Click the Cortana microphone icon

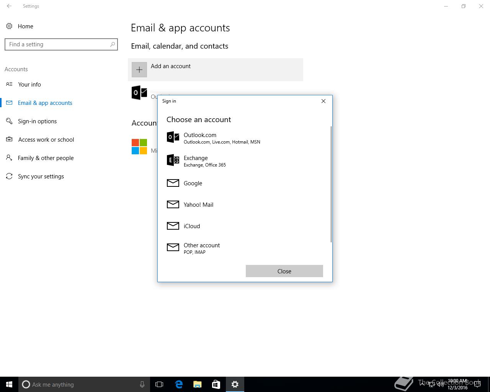pyautogui.click(x=142, y=384)
